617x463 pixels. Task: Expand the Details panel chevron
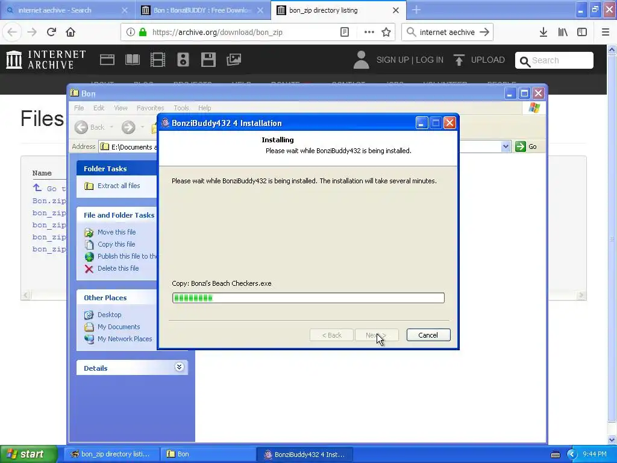pos(179,367)
